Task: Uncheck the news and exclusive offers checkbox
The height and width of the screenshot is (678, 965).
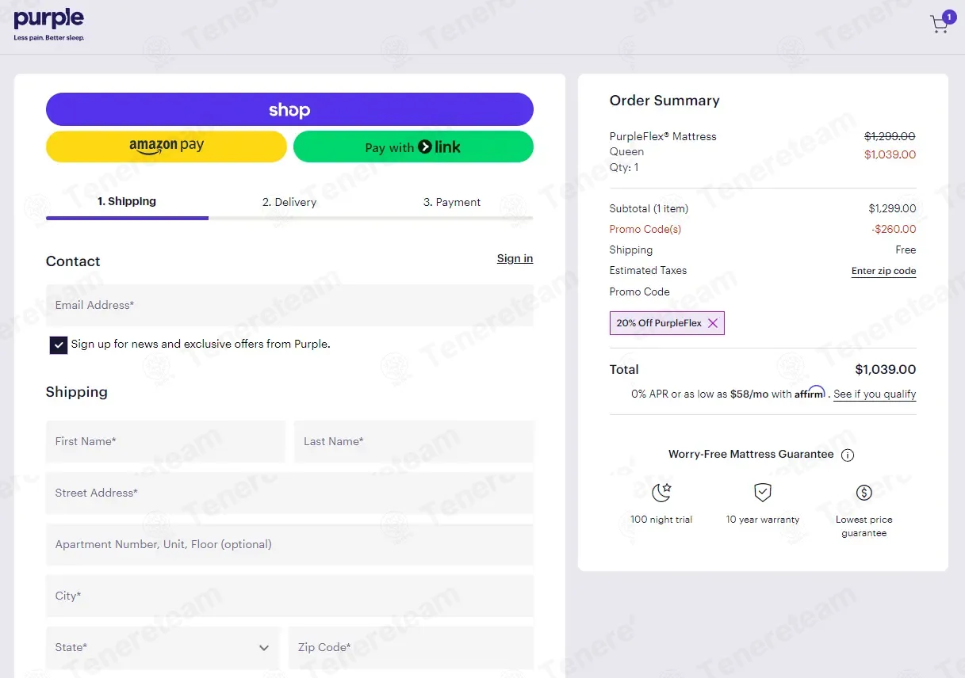Action: (59, 345)
